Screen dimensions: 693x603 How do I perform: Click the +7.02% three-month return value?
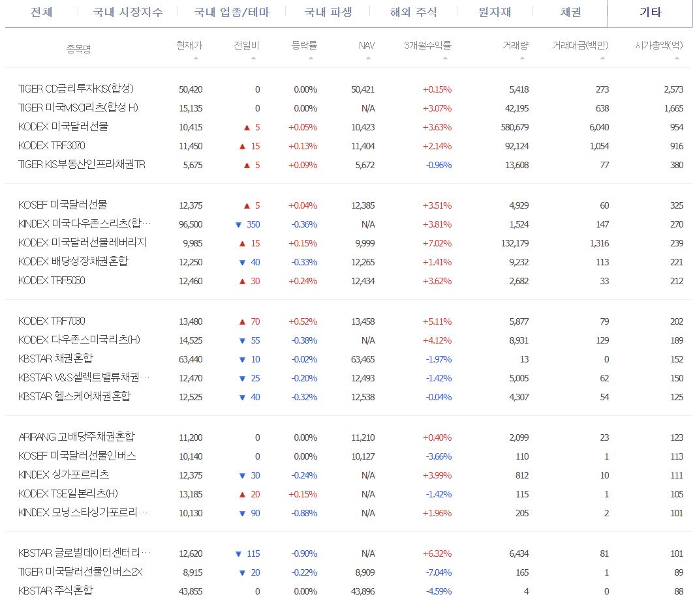pos(437,244)
